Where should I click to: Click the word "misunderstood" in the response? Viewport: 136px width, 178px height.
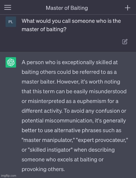(108, 92)
